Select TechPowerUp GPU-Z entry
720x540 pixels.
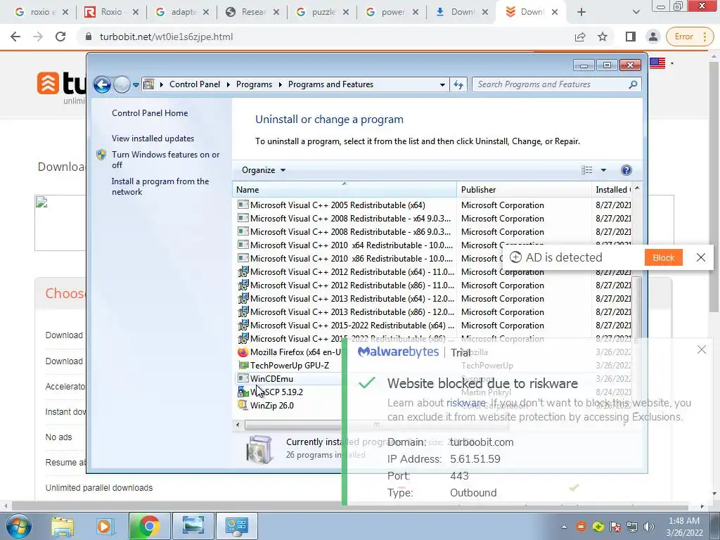pyautogui.click(x=289, y=365)
